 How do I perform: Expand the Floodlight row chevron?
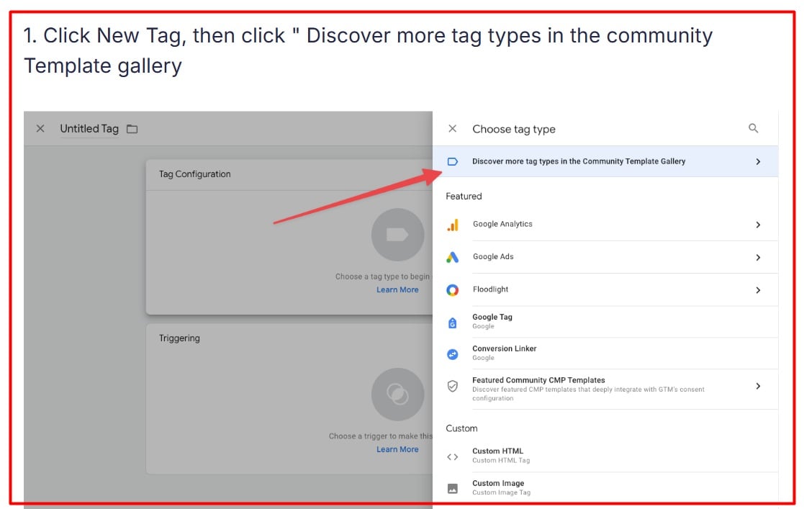[x=758, y=290]
